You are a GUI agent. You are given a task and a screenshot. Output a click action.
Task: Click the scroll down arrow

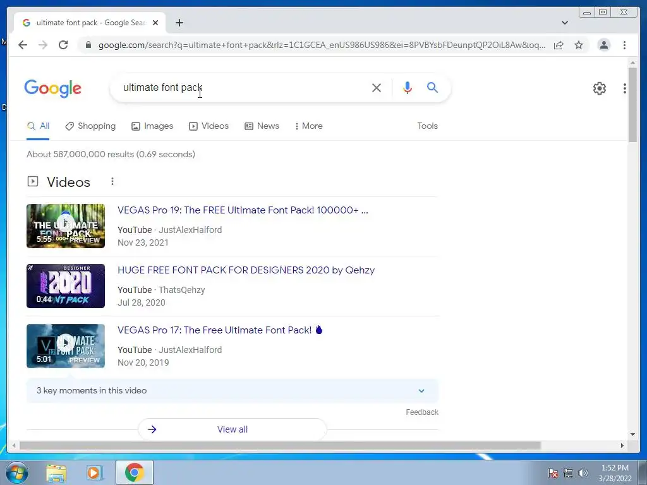tap(632, 434)
